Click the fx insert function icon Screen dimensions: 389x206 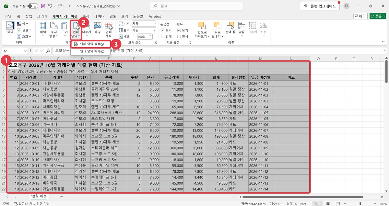coord(48,51)
